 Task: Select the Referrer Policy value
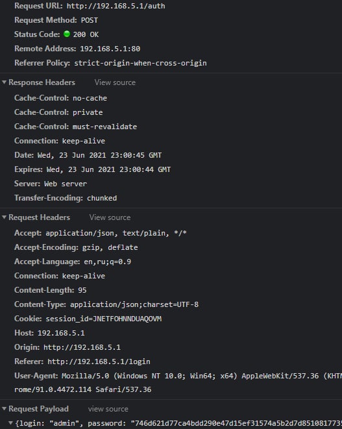coord(140,63)
